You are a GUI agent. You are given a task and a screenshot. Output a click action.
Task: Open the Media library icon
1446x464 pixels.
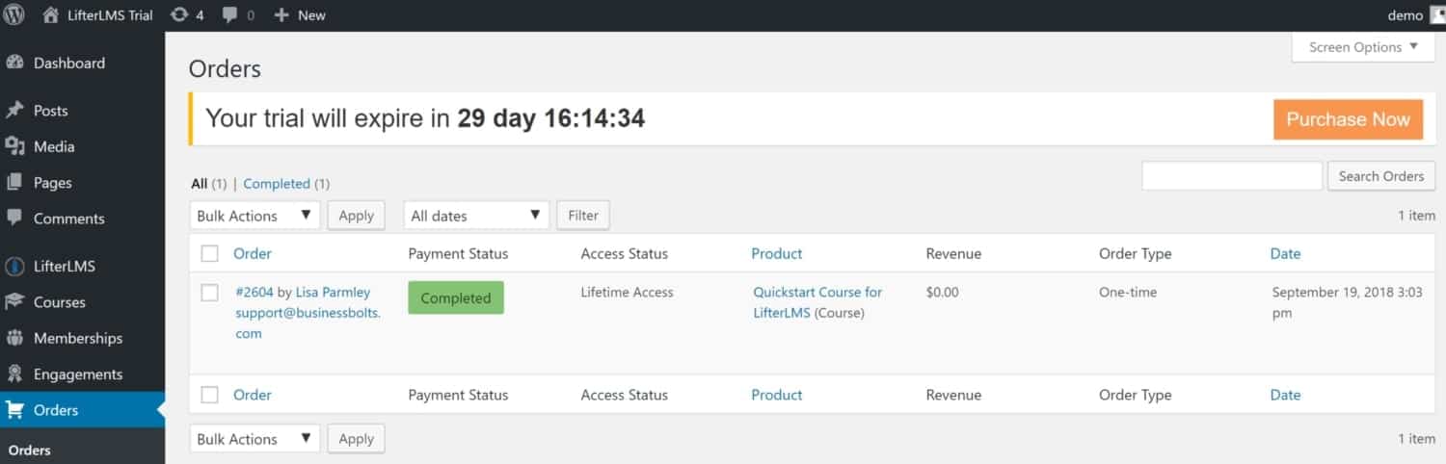(x=14, y=146)
